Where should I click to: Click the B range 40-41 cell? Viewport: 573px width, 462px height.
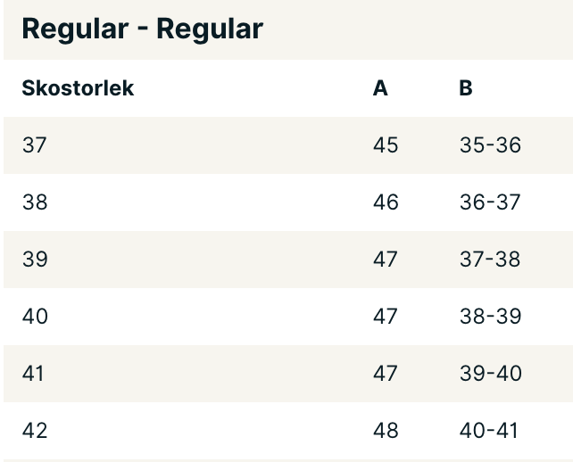[488, 431]
